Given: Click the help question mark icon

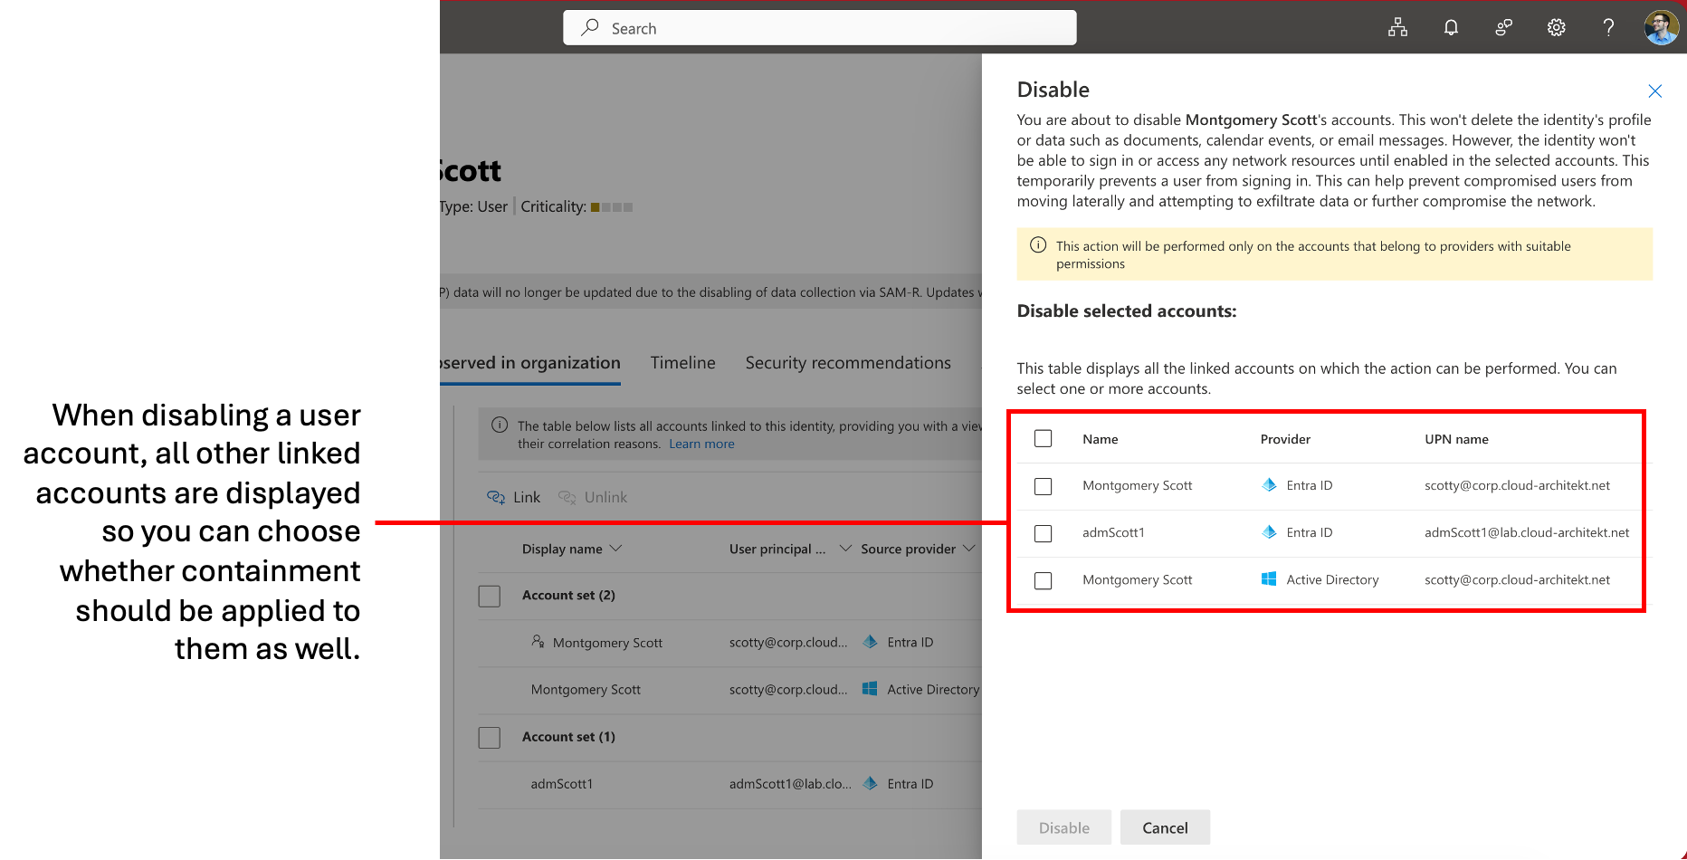Looking at the screenshot, I should 1608,27.
